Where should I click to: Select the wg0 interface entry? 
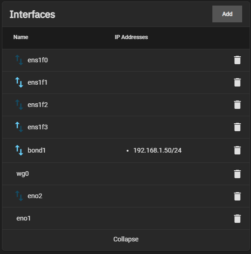point(126,174)
